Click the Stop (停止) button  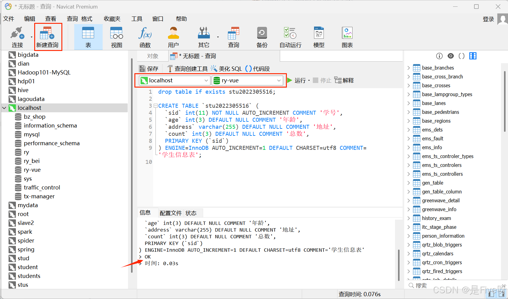pyautogui.click(x=322, y=80)
